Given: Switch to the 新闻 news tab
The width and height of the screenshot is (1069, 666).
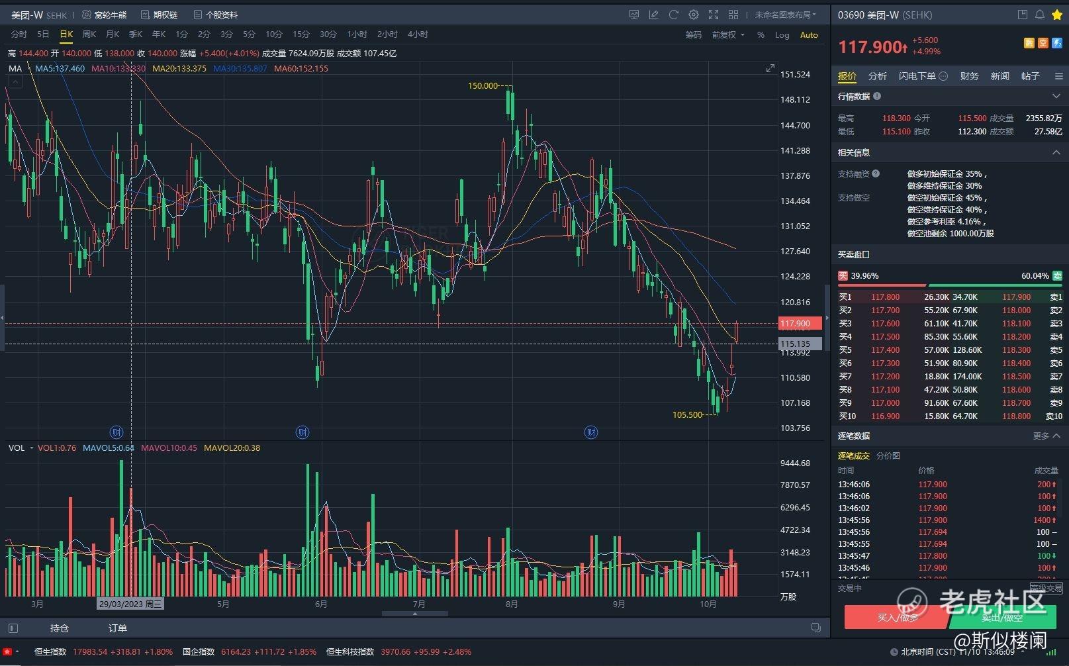Looking at the screenshot, I should coord(999,76).
